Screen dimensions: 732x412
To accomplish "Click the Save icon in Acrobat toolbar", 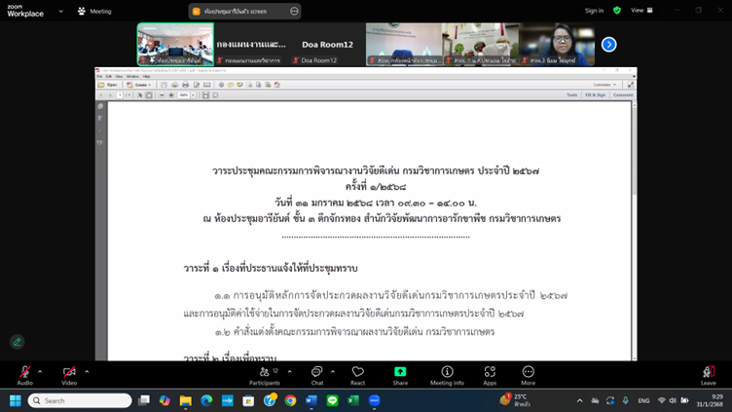I will [x=164, y=85].
